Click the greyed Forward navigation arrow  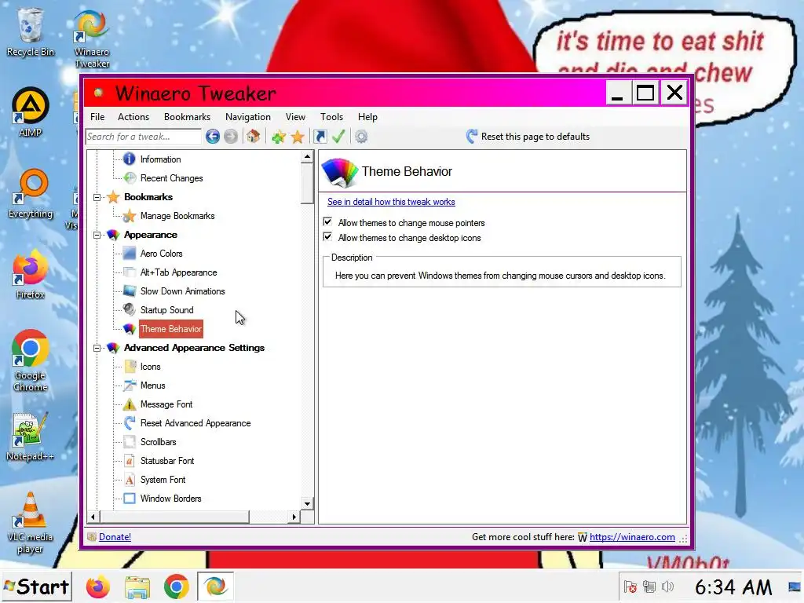(x=231, y=137)
